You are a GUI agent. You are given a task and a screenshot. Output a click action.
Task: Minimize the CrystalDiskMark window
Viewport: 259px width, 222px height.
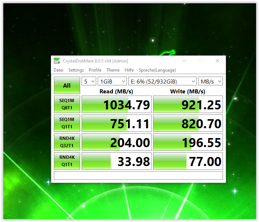pos(184,61)
